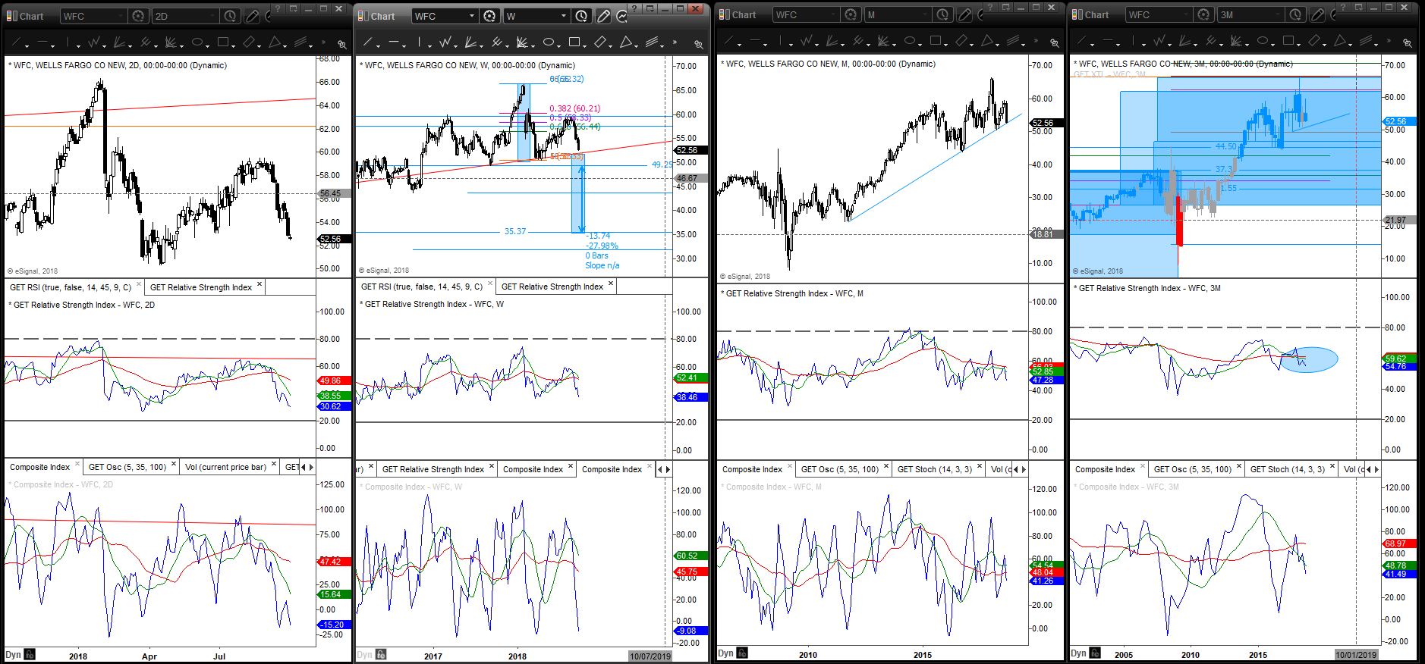Click the -15.20 composite value label
The width and height of the screenshot is (1425, 664).
coord(332,625)
